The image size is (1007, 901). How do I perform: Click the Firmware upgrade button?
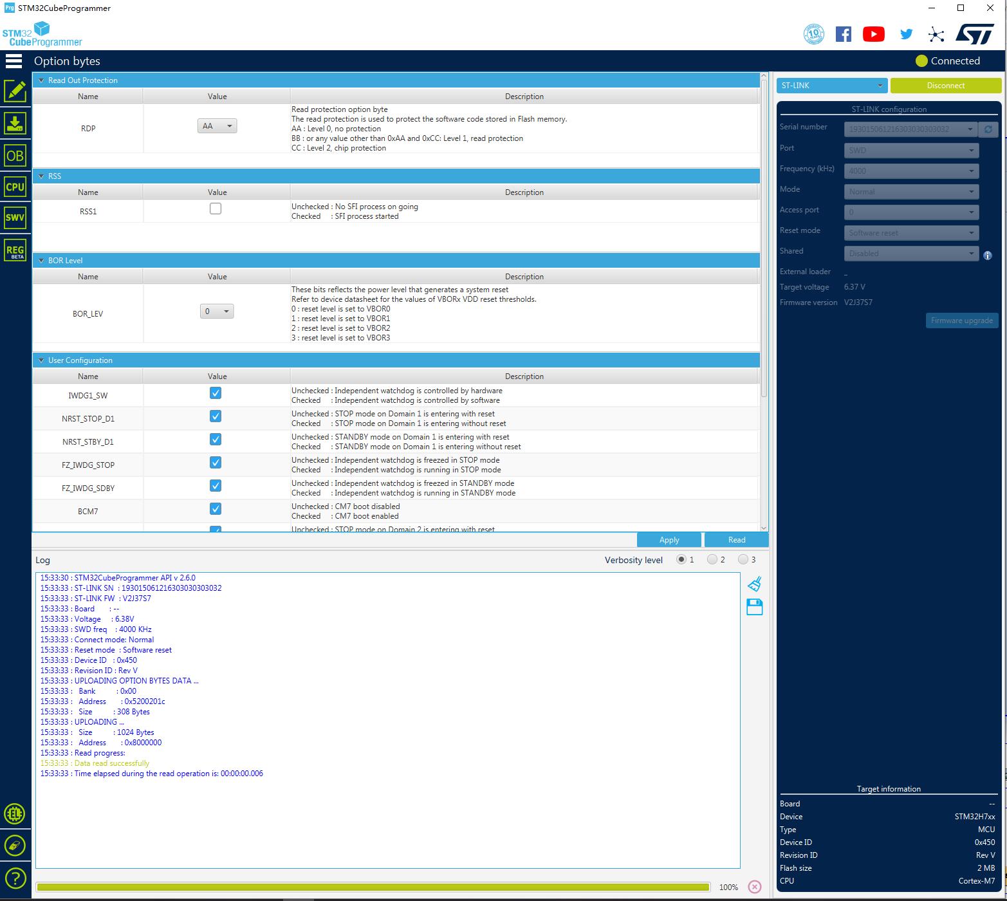(961, 320)
